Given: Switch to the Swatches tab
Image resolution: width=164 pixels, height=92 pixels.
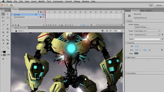Looking at the screenshot, I should [x=149, y=11].
